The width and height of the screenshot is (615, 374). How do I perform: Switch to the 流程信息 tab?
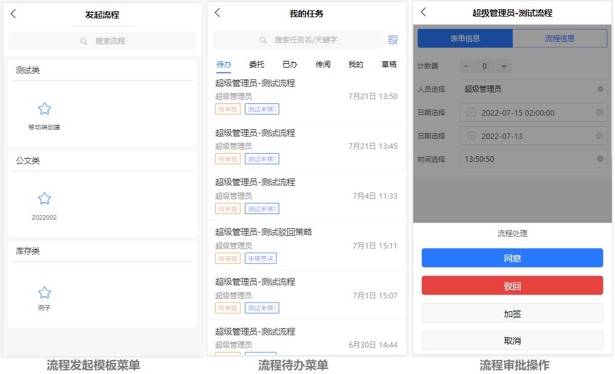click(558, 38)
